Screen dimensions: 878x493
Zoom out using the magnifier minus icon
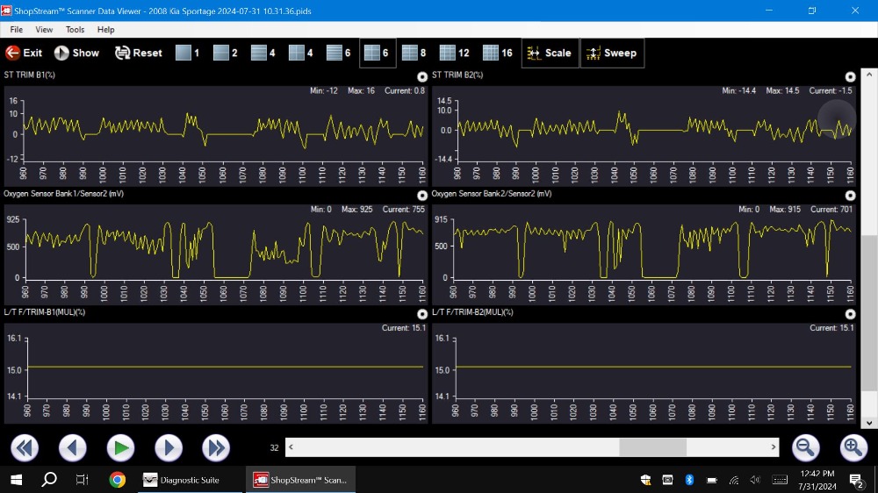point(805,447)
